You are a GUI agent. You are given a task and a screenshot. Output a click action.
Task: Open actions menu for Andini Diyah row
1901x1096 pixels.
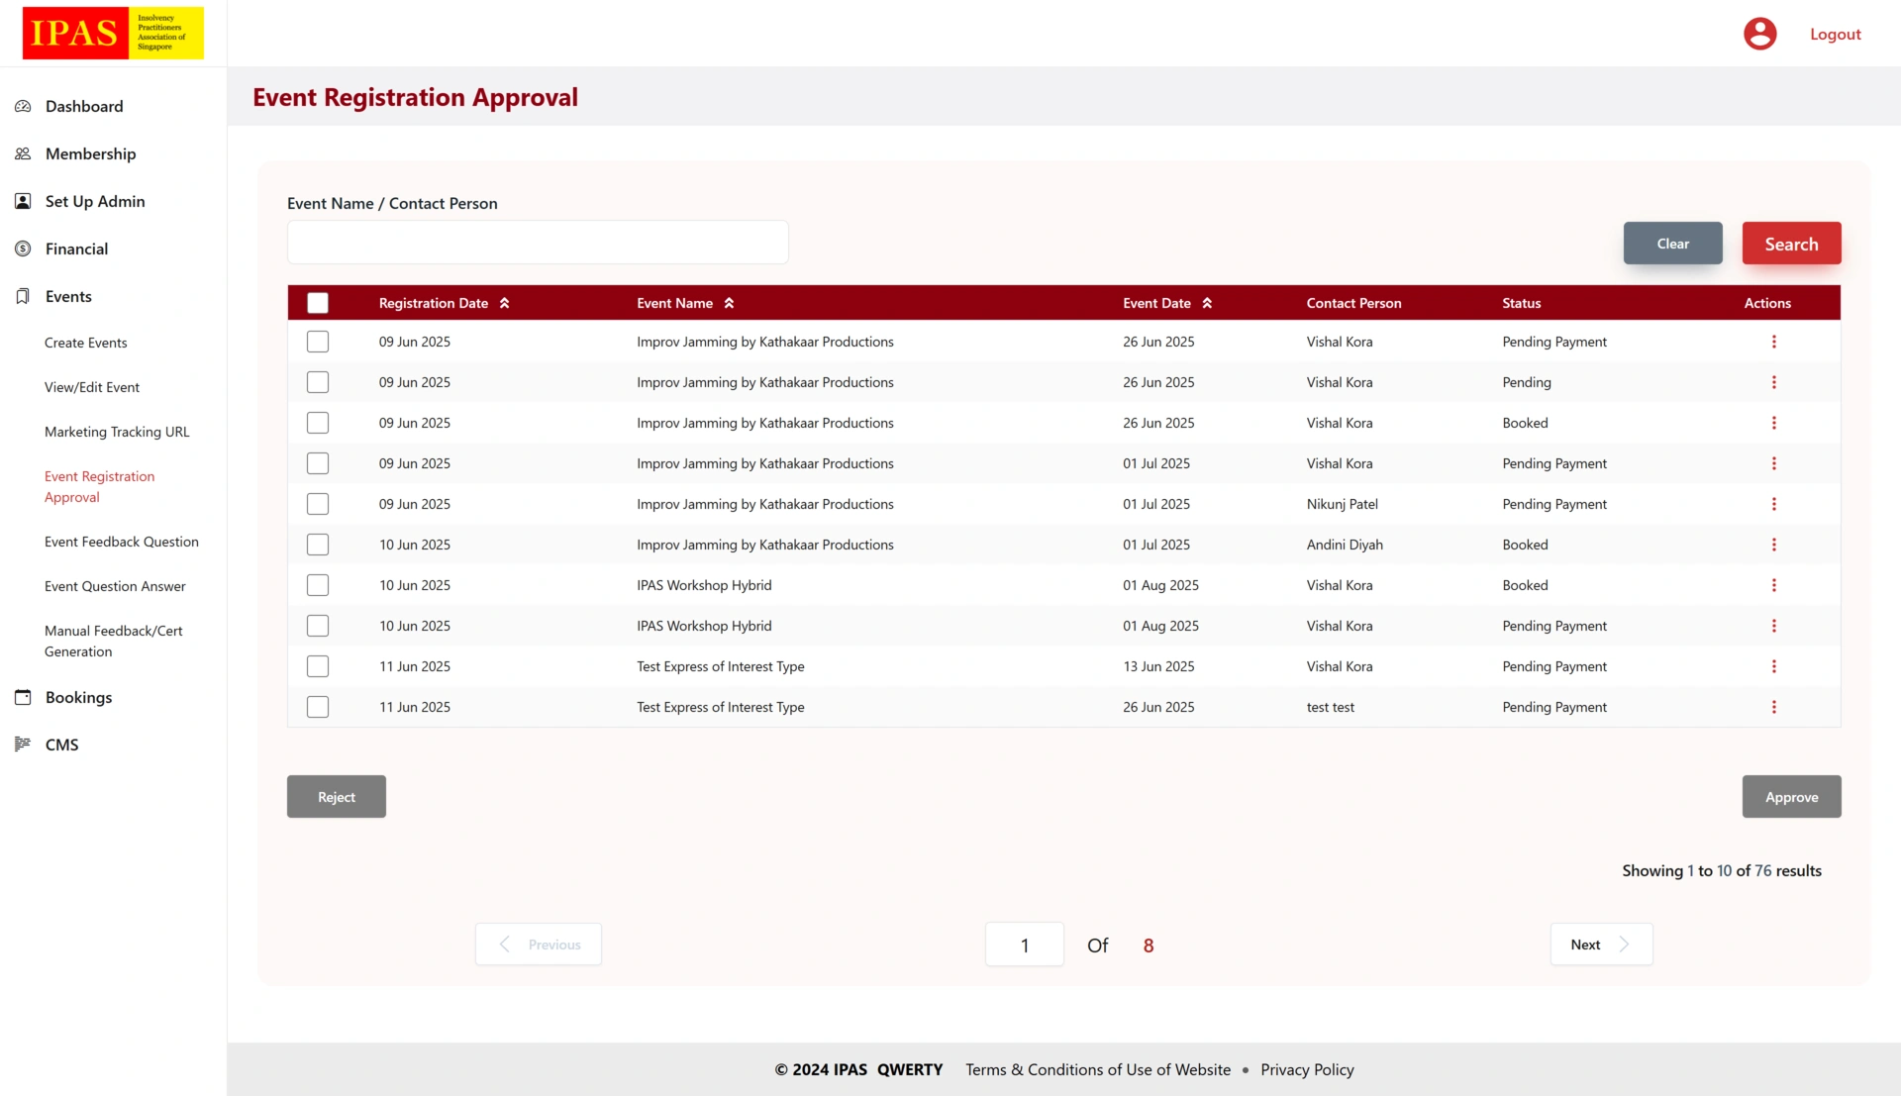pos(1773,545)
